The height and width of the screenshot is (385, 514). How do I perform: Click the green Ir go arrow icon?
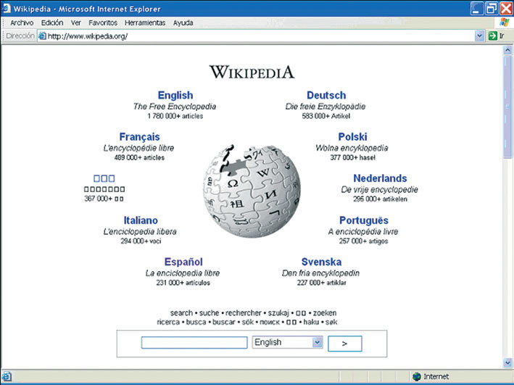click(x=492, y=36)
